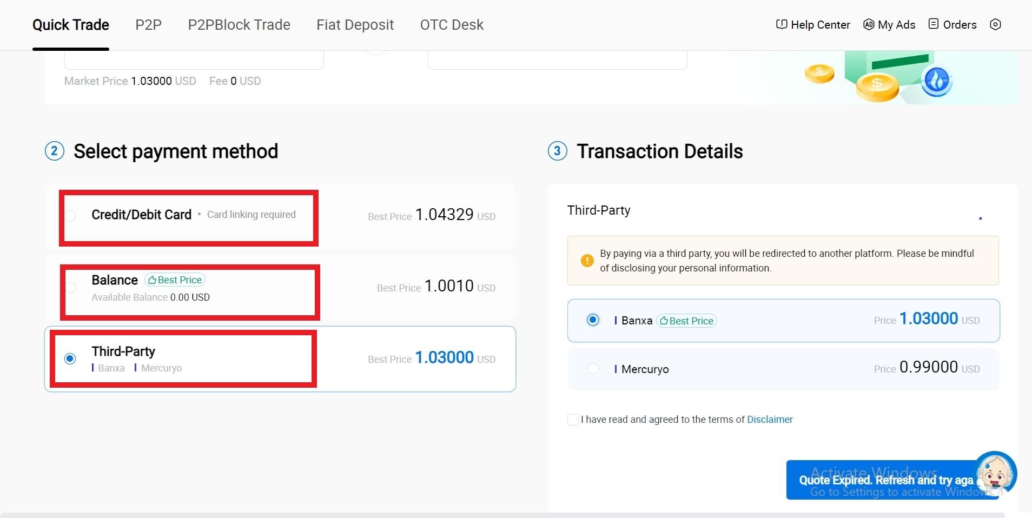Viewport: 1032px width, 518px height.
Task: Click the orange warning exclamation icon
Action: [587, 261]
